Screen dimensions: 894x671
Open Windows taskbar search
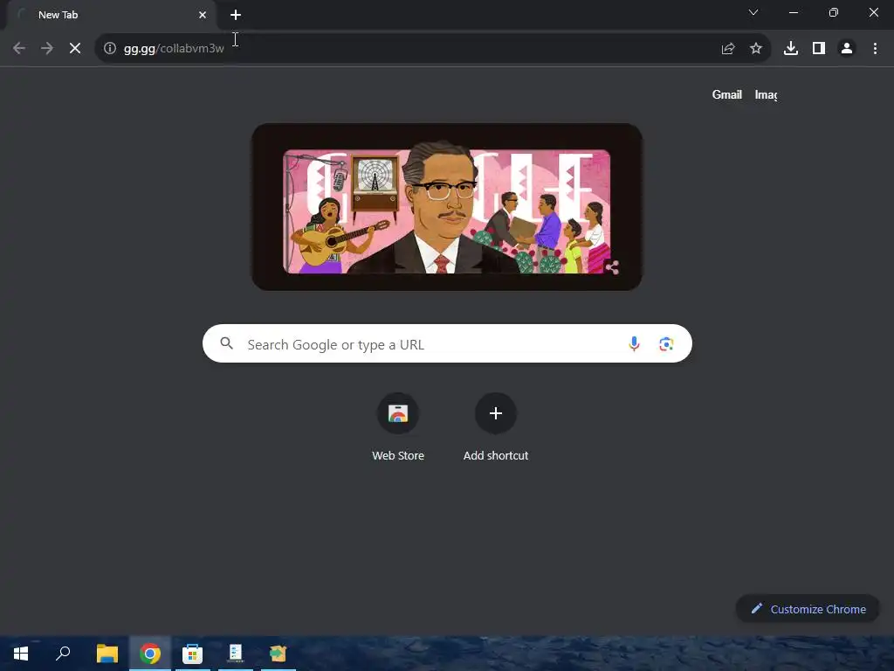(63, 654)
